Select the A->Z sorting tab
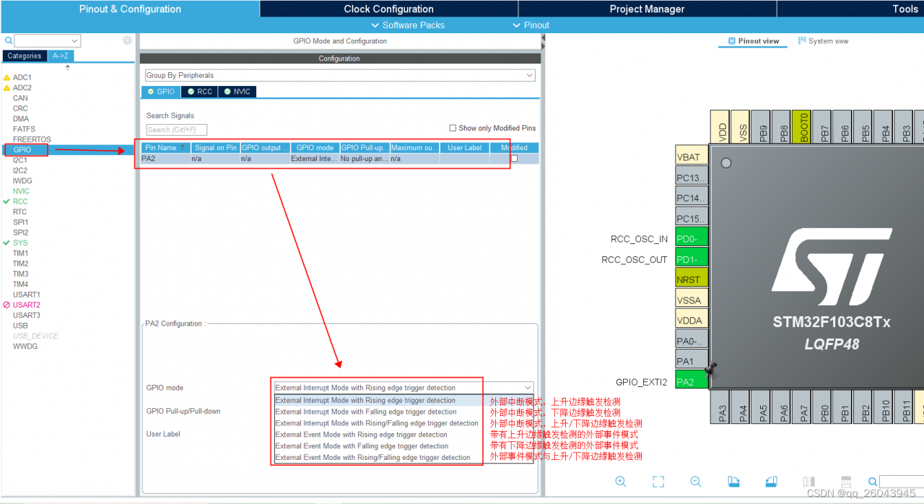 [62, 56]
